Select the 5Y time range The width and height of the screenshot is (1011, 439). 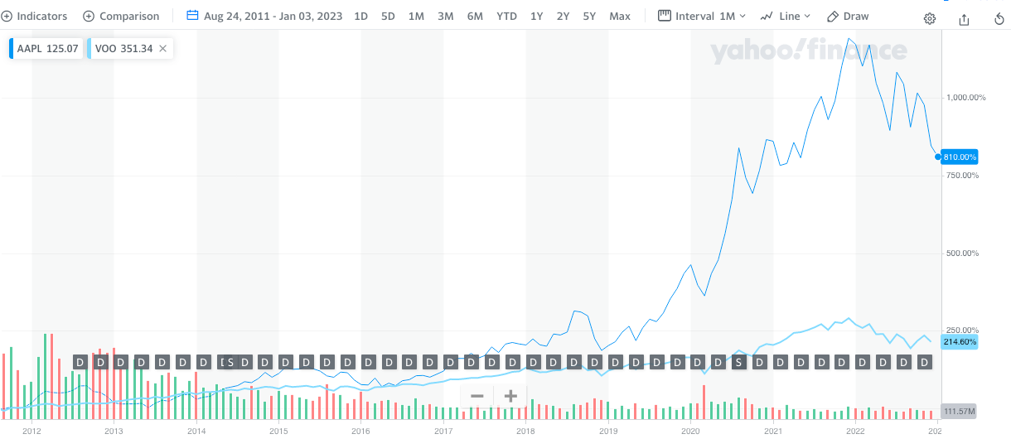[x=589, y=16]
